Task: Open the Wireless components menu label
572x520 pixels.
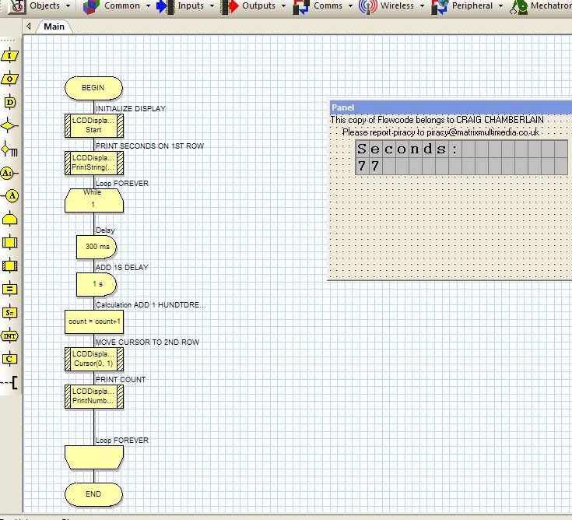Action: [397, 5]
